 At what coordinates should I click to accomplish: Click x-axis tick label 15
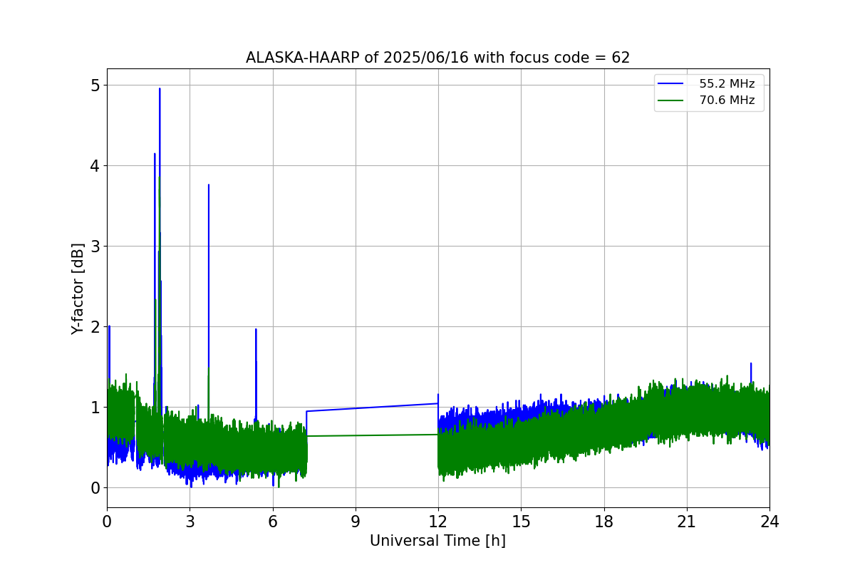coord(521,521)
